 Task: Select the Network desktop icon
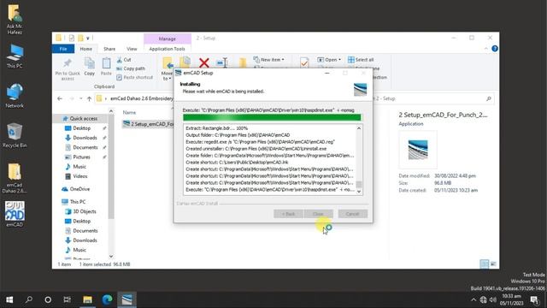(x=15, y=95)
